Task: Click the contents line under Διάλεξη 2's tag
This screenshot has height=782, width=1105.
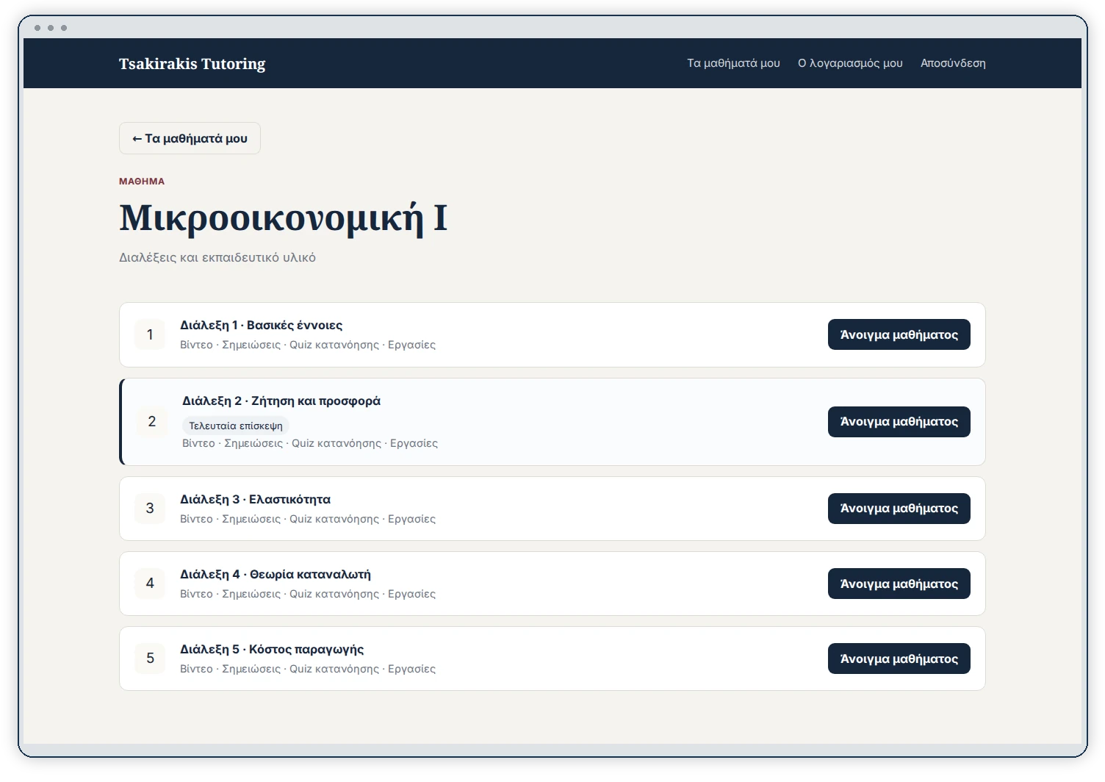Action: pyautogui.click(x=310, y=443)
